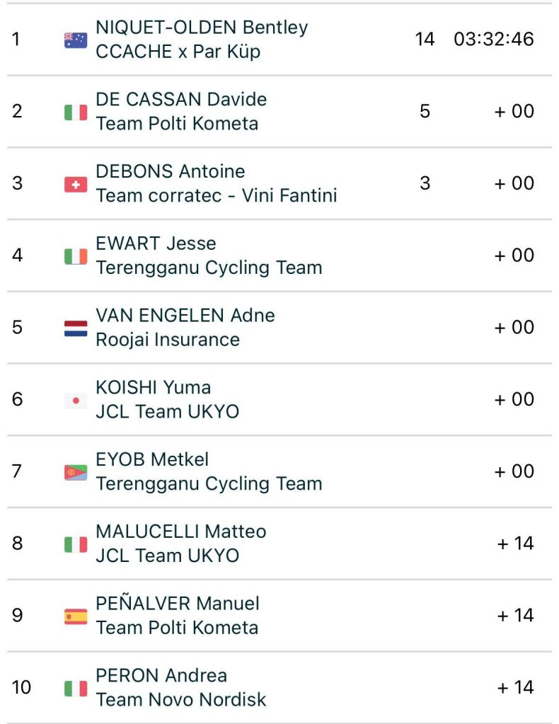
Task: Open the Team corratec - Vini Fantini page
Action: click(x=216, y=195)
